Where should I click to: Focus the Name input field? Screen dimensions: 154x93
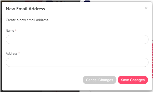pos(77,39)
